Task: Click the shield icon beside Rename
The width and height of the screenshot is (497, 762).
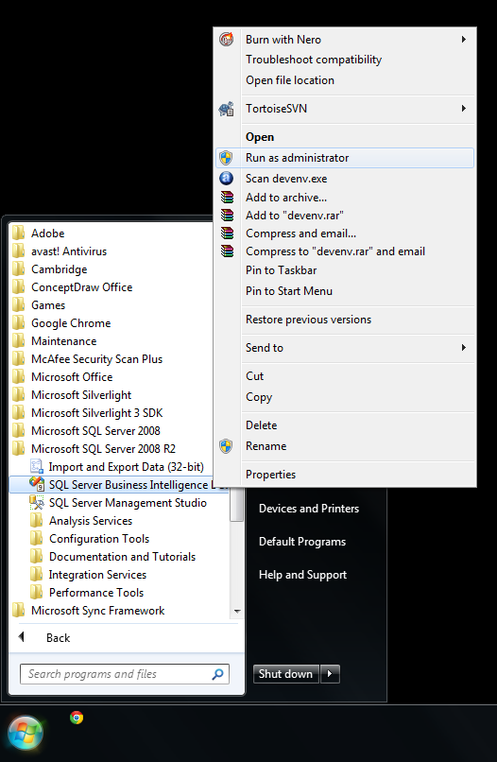Action: tap(226, 445)
